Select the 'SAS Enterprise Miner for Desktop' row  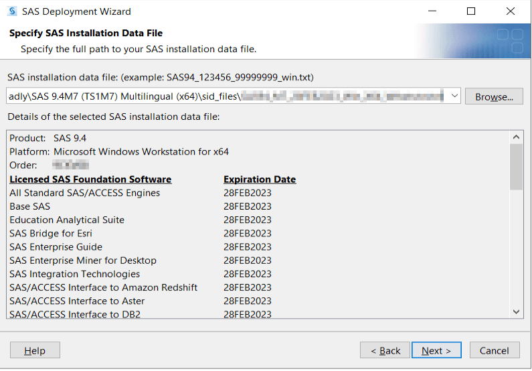[x=141, y=261]
